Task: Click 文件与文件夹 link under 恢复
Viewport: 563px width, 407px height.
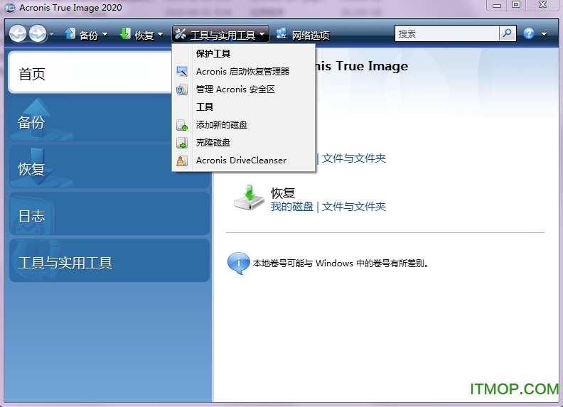Action: (354, 207)
